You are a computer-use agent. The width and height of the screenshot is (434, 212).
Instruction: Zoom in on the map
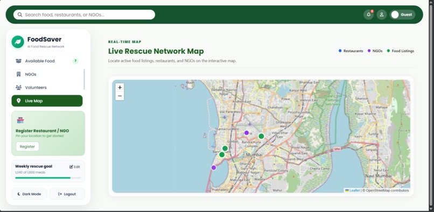pyautogui.click(x=120, y=88)
